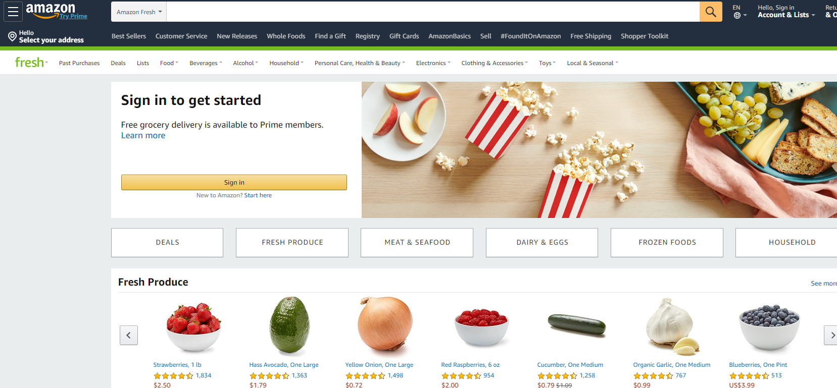Image resolution: width=837 pixels, height=388 pixels.
Task: Click the fresh logo dropdown
Action: 31,63
